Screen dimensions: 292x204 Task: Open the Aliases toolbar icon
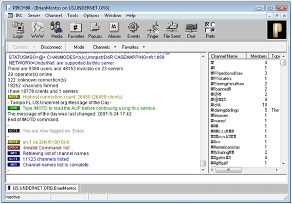[114, 30]
